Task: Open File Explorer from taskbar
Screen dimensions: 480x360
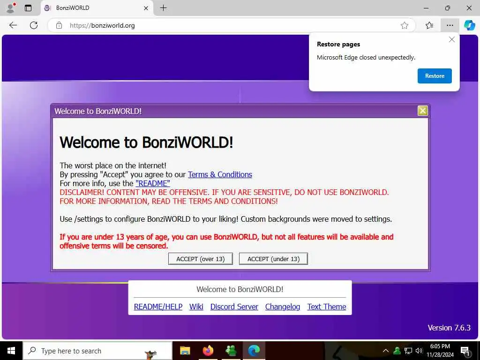Action: coord(185,351)
